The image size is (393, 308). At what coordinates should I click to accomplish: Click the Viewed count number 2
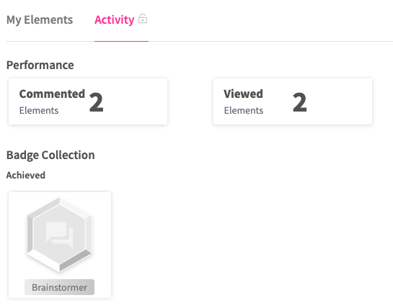[x=300, y=102]
